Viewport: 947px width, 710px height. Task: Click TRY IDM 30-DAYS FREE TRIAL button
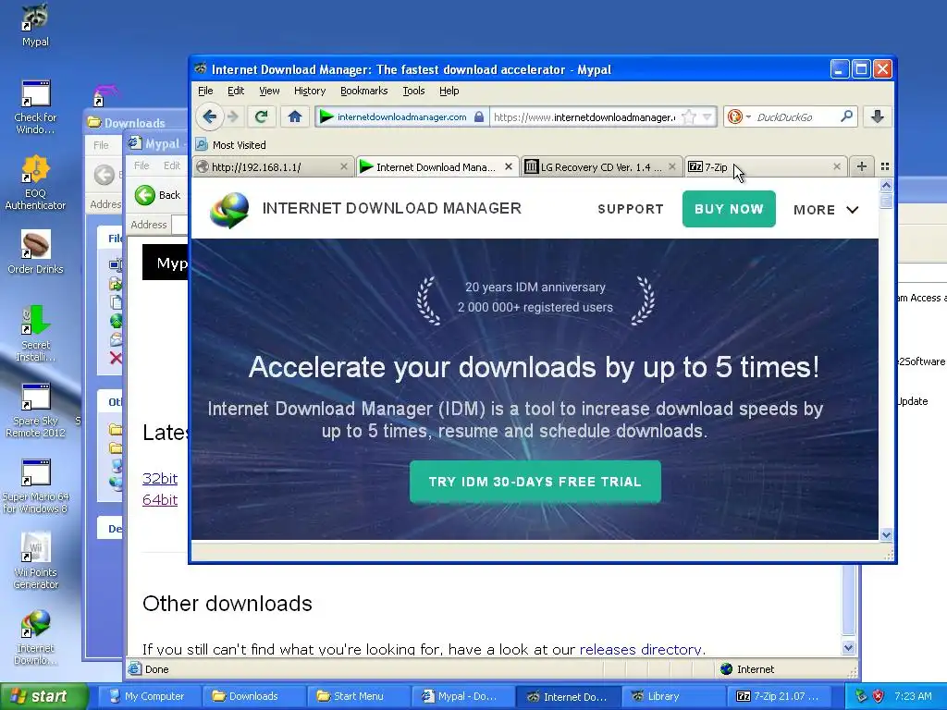535,482
